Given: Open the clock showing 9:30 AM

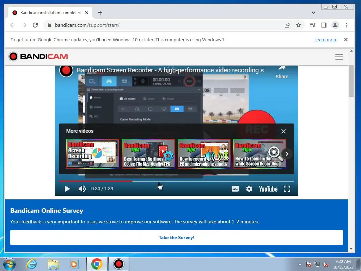Looking at the screenshot, I should [343, 264].
